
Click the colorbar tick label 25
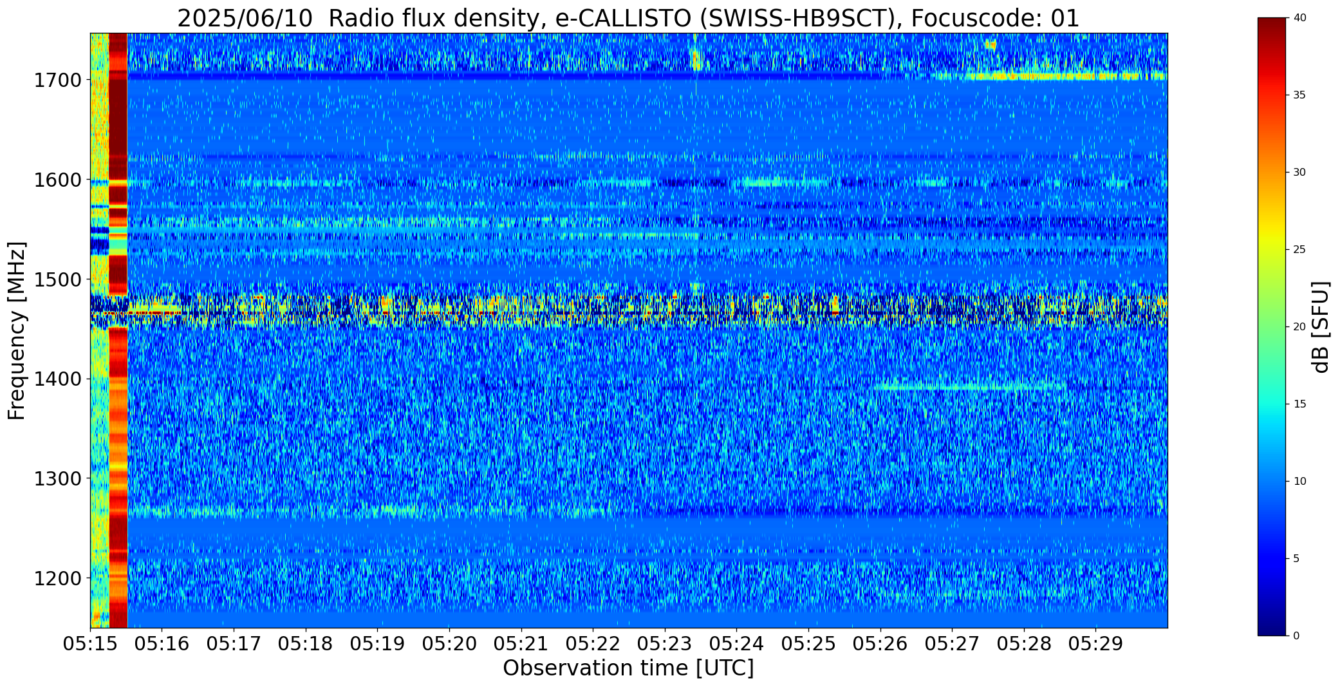tap(1299, 250)
